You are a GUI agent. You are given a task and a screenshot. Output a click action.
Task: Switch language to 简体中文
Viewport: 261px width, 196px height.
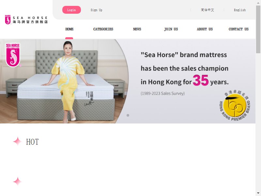[207, 10]
